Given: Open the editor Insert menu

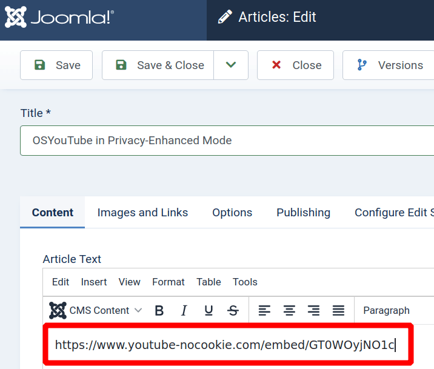Looking at the screenshot, I should coord(94,282).
